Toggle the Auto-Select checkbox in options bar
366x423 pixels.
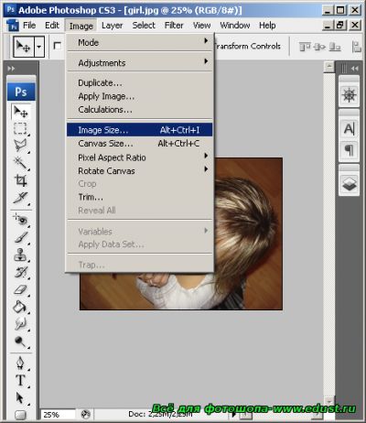[x=57, y=46]
